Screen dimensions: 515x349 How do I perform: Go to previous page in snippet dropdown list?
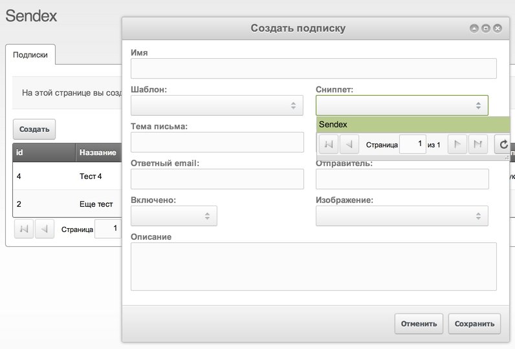(x=349, y=145)
